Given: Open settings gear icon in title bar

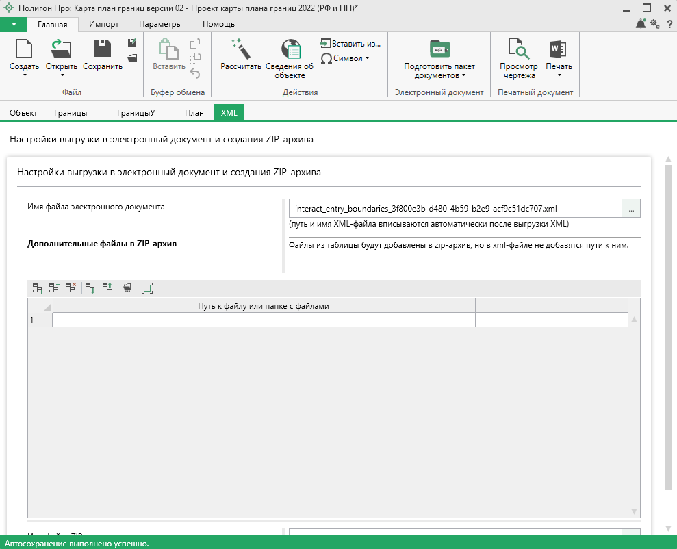Looking at the screenshot, I should [654, 25].
